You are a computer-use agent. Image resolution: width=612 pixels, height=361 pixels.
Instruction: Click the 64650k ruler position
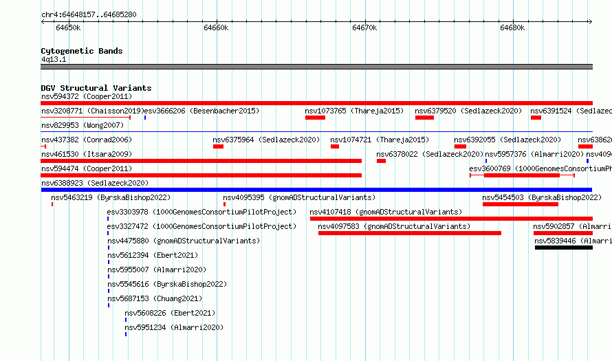68,28
